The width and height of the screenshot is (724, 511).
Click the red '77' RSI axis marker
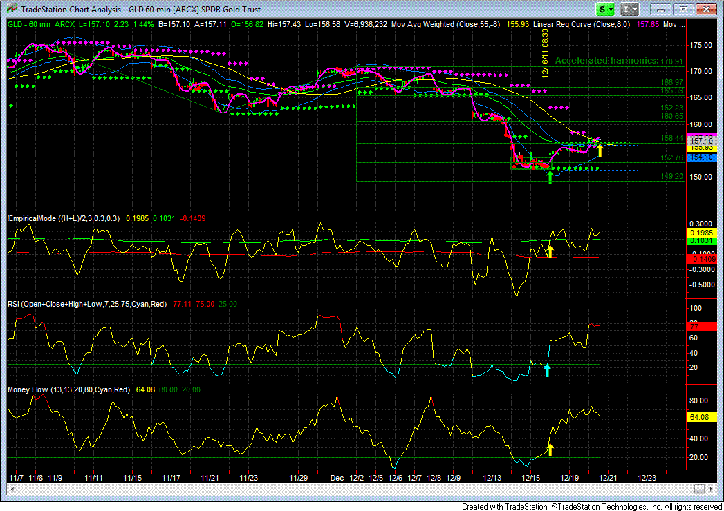(701, 327)
